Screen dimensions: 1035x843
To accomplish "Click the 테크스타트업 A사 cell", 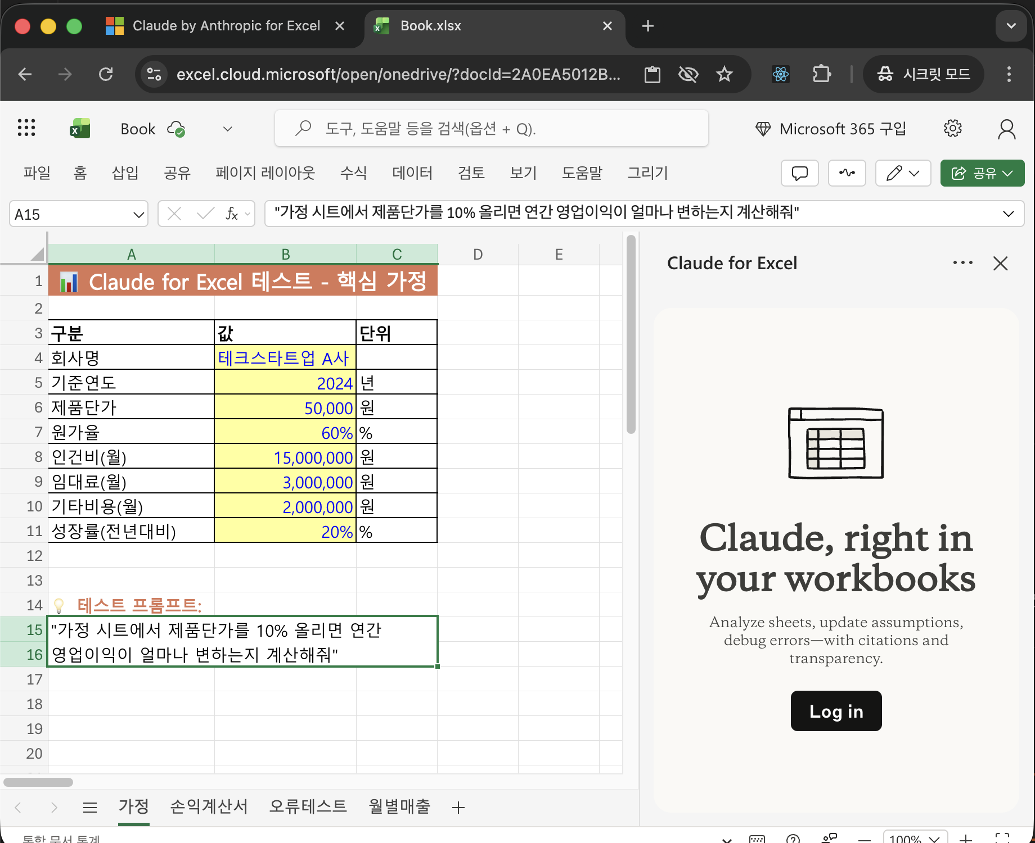I will [285, 357].
